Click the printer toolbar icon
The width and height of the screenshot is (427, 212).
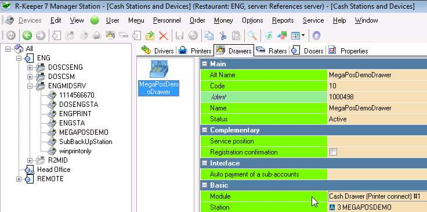[x=96, y=35]
